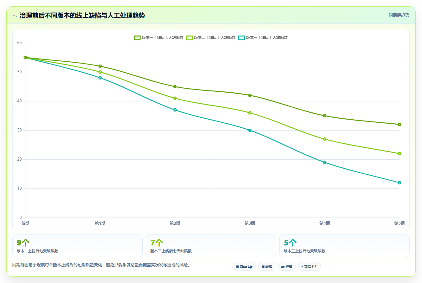Open the 5个 版本三 stat card
This screenshot has width=422, height=283.
point(345,246)
